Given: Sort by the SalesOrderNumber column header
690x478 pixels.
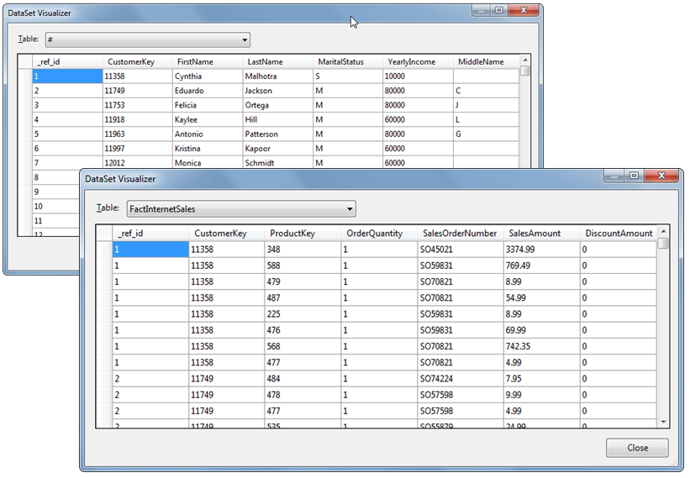Looking at the screenshot, I should tap(461, 234).
